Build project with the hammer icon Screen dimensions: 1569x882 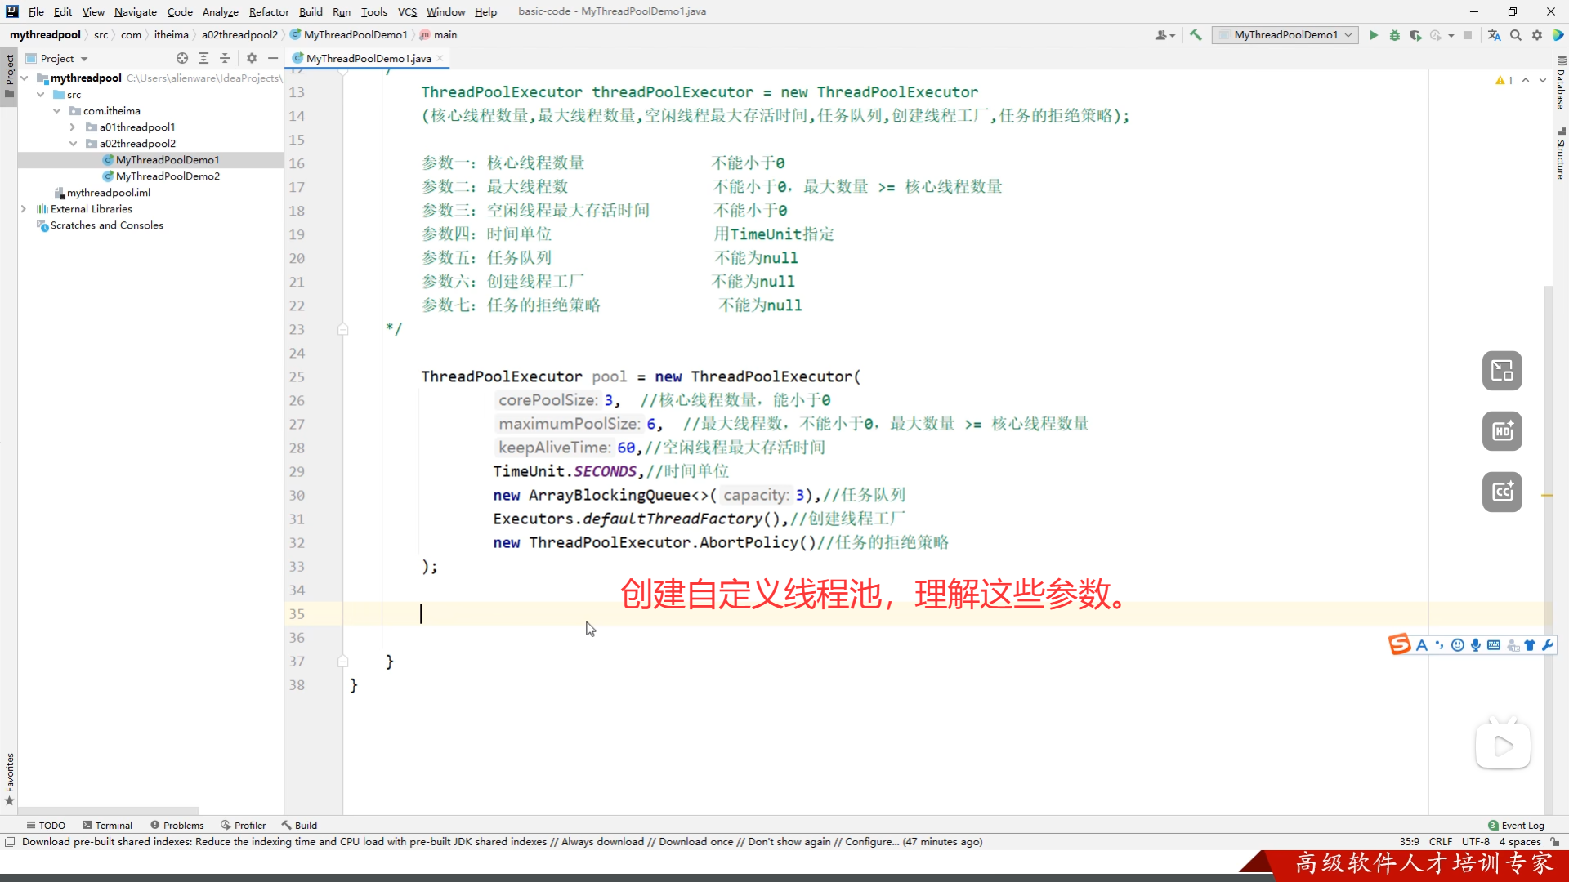[x=1196, y=35]
